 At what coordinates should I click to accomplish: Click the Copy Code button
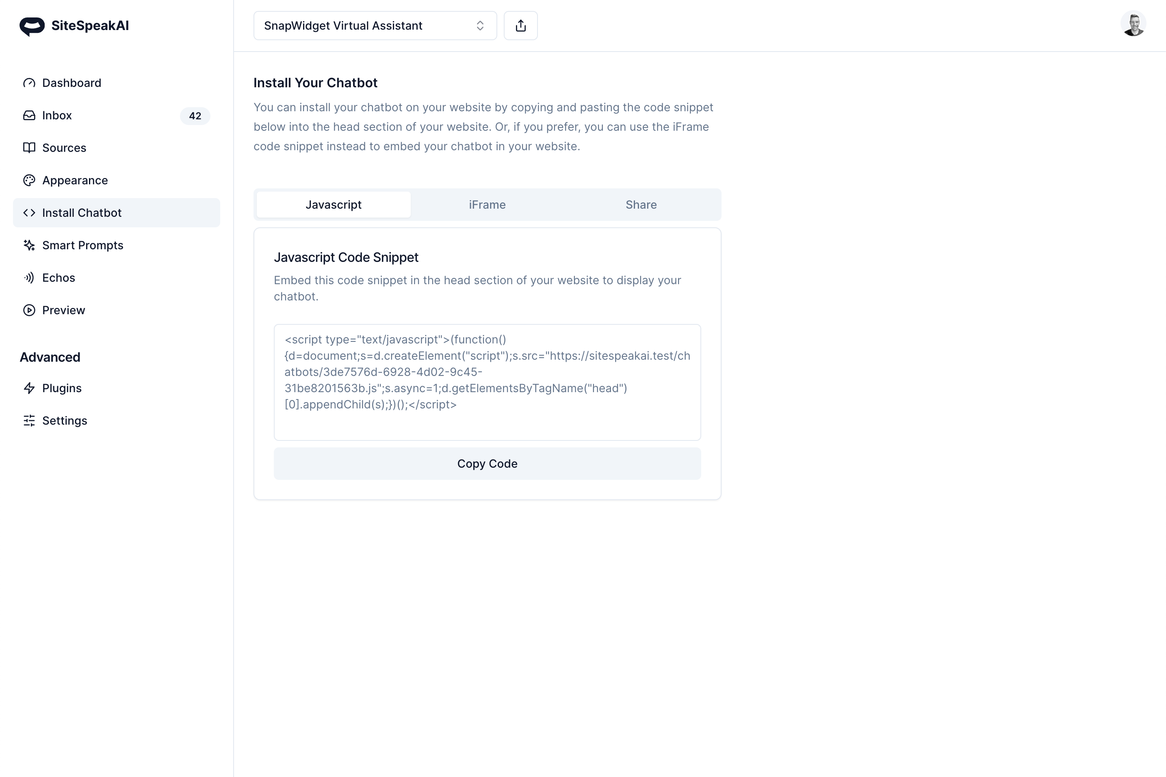pyautogui.click(x=487, y=464)
